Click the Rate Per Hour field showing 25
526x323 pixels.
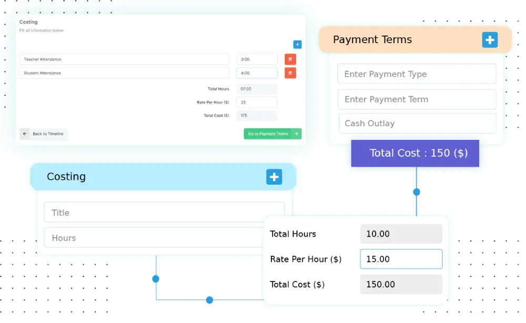pyautogui.click(x=257, y=103)
